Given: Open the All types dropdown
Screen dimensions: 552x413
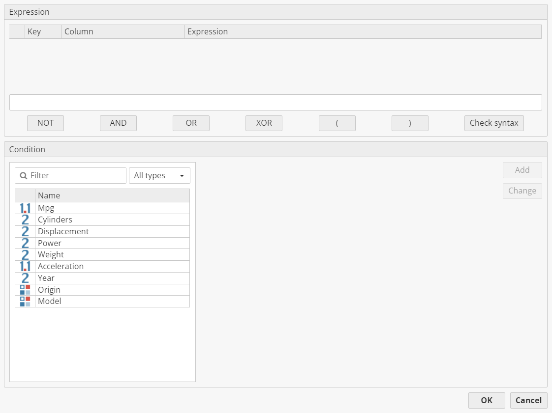Looking at the screenshot, I should pyautogui.click(x=159, y=176).
